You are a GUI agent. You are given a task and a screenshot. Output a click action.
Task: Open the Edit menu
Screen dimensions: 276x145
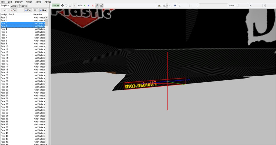tap(10, 2)
